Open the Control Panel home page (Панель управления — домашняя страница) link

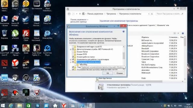click(x=79, y=21)
